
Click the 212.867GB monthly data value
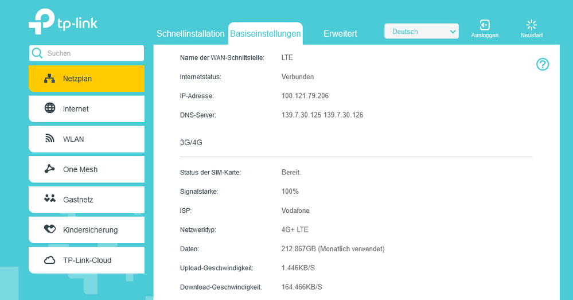click(333, 249)
